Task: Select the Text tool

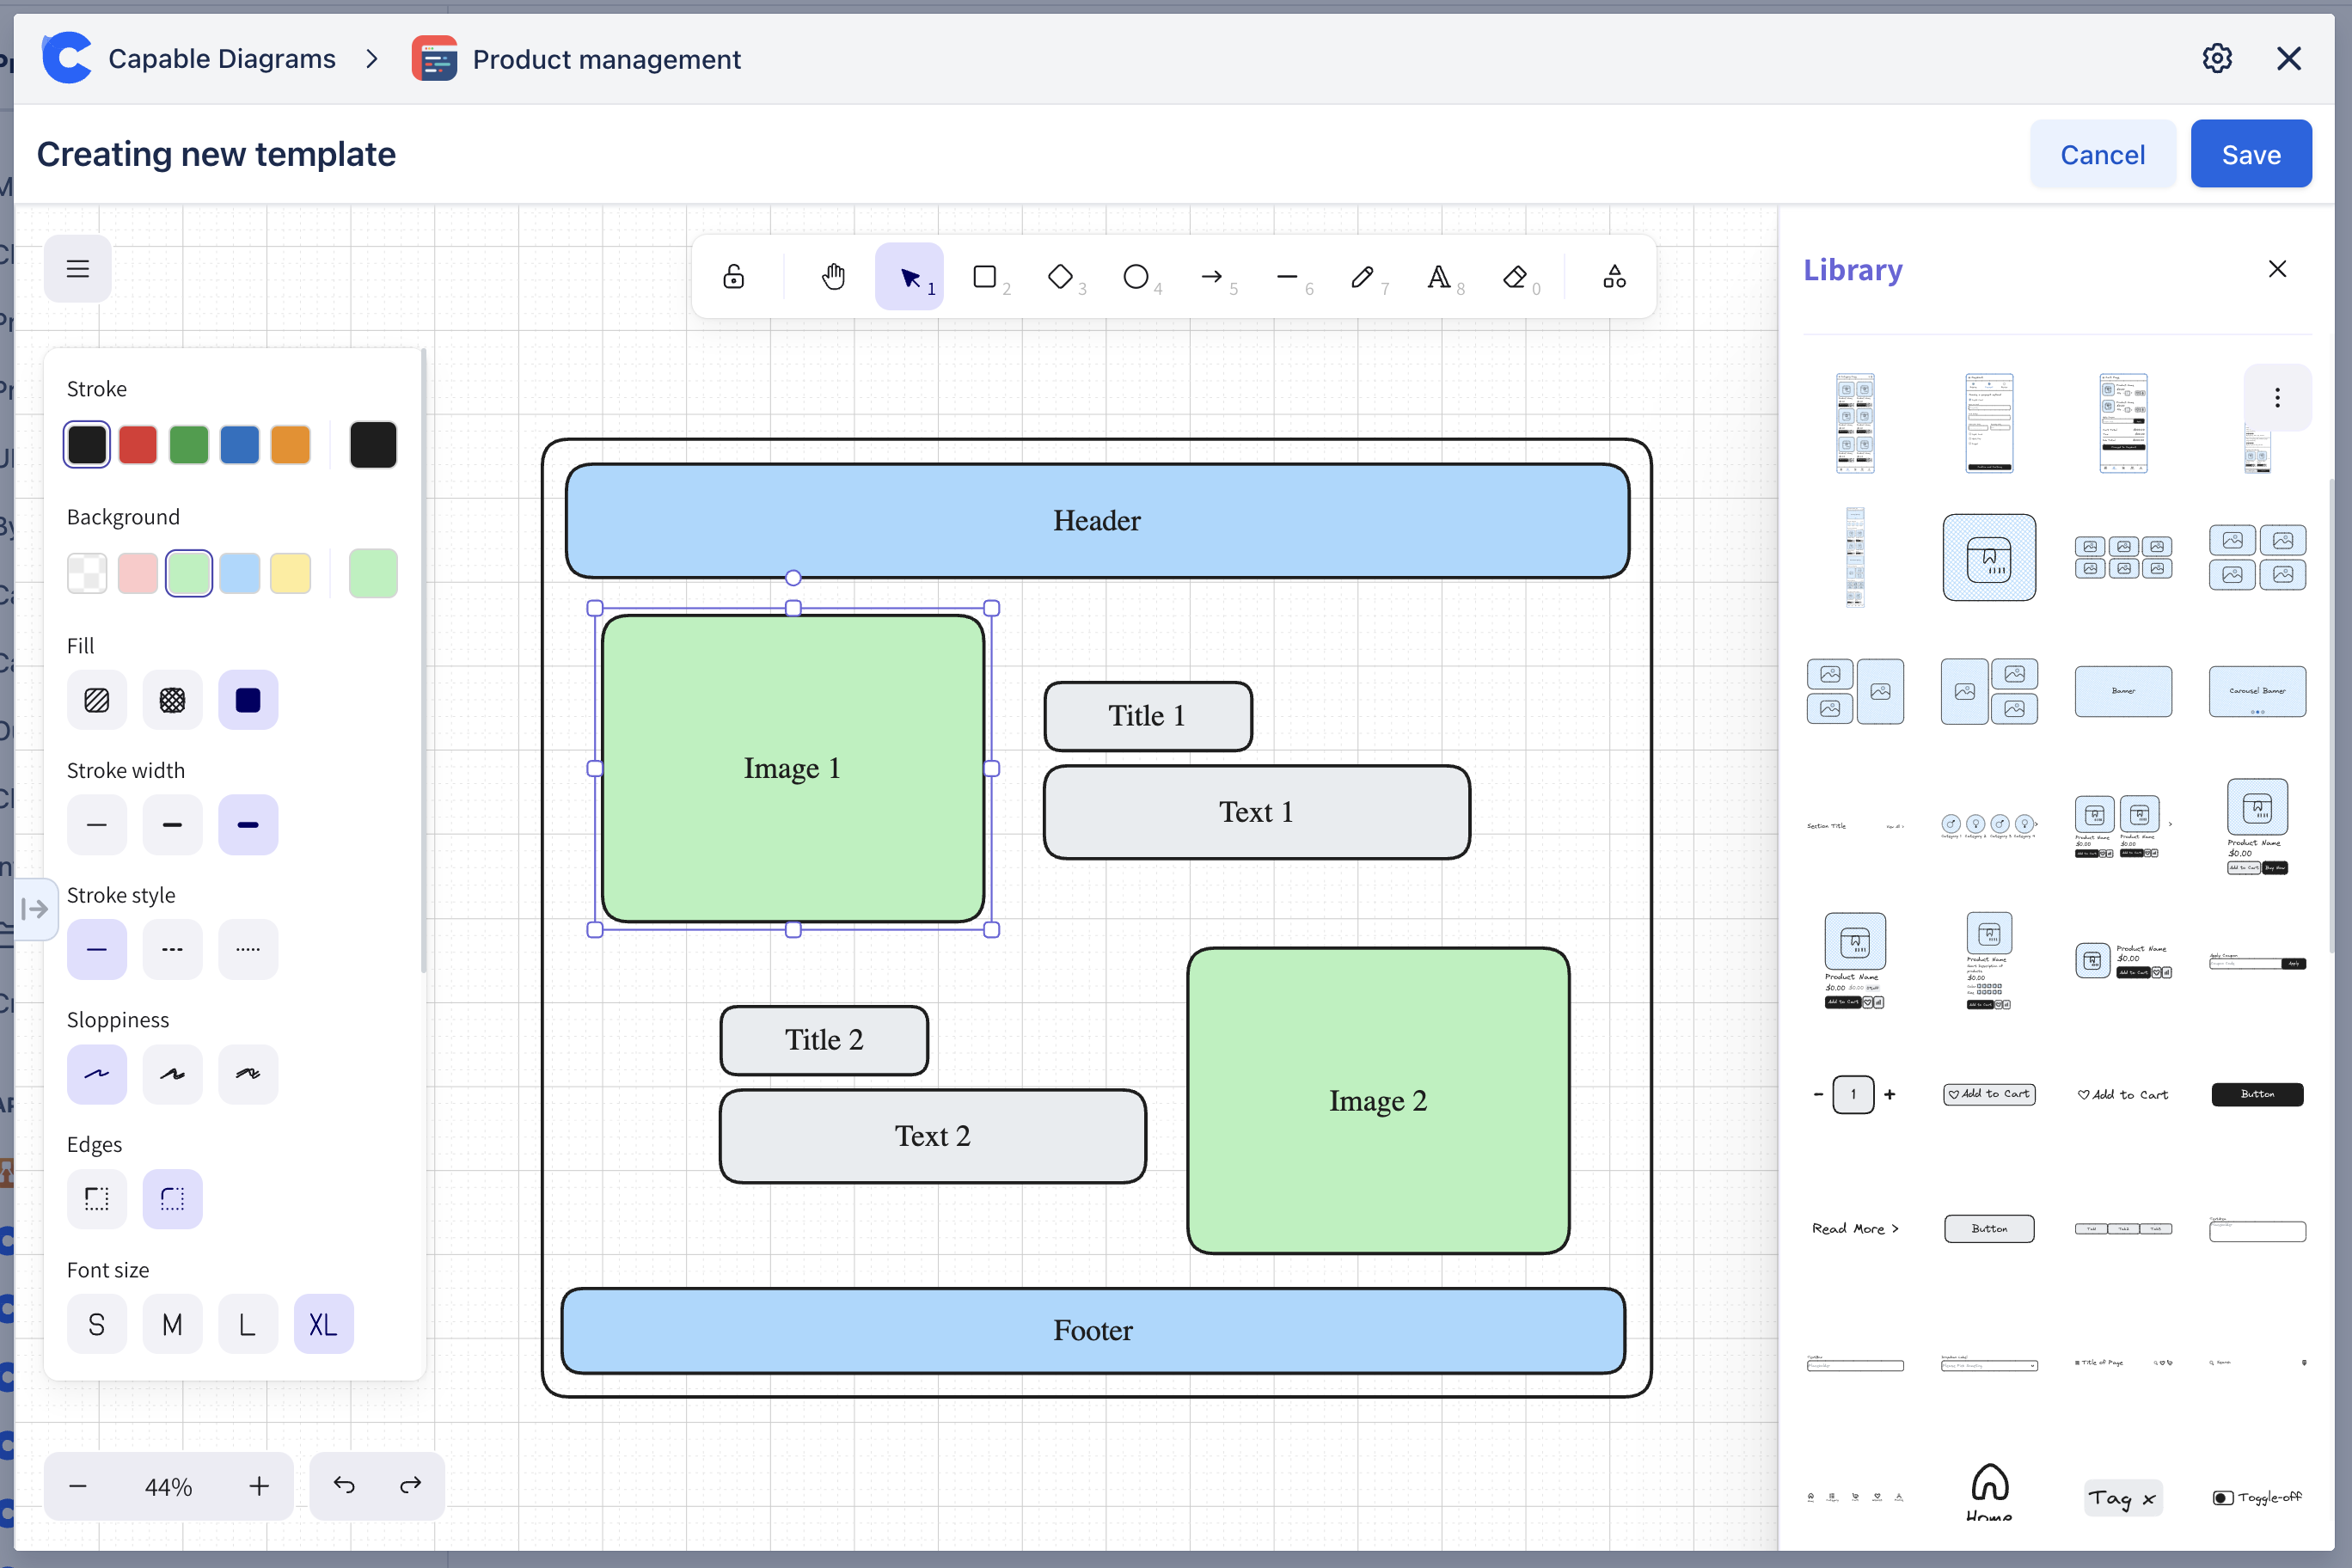Action: tap(1438, 276)
